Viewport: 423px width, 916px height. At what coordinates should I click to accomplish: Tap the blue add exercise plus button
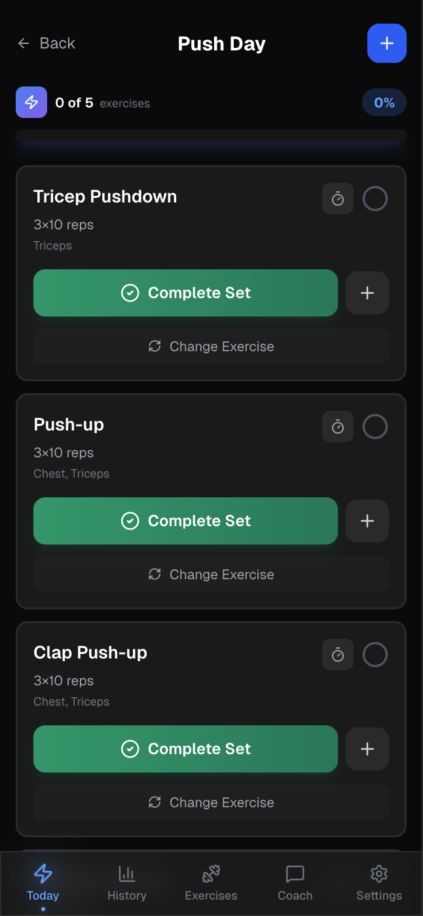[387, 43]
